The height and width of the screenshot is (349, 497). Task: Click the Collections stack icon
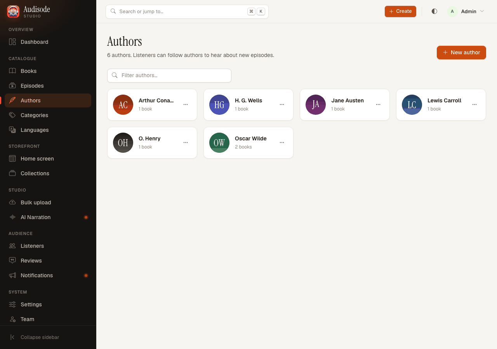12,173
